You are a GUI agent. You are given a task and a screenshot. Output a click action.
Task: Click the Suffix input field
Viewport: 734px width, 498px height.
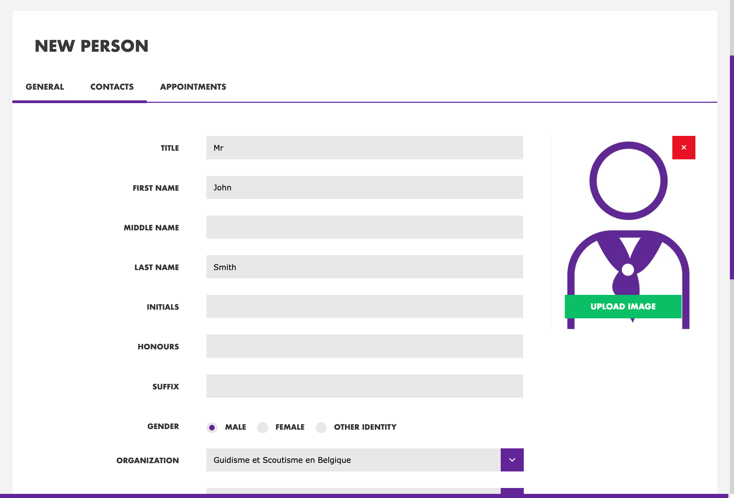(x=365, y=386)
